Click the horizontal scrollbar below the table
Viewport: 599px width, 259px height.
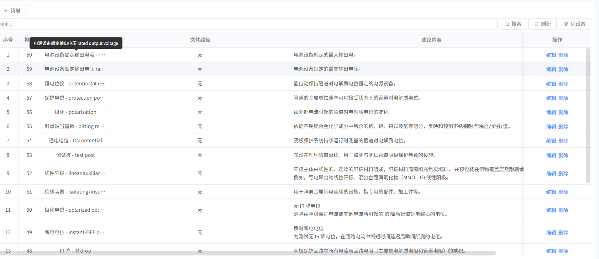(x=248, y=253)
